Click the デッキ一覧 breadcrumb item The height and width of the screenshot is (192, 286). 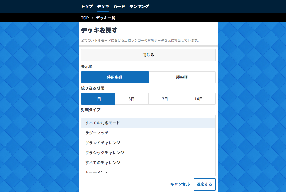[106, 18]
